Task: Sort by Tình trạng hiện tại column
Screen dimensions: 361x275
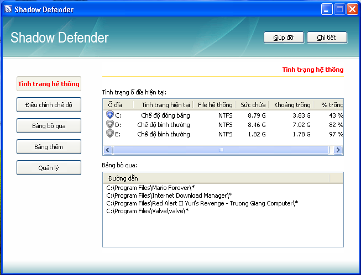Action: (x=163, y=105)
